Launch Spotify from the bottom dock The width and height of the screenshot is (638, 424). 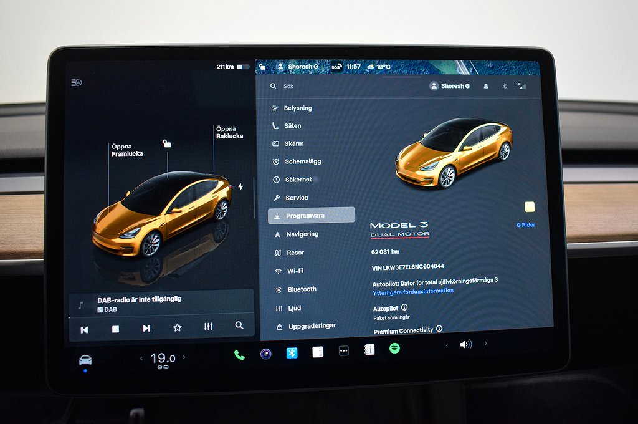[x=394, y=349]
